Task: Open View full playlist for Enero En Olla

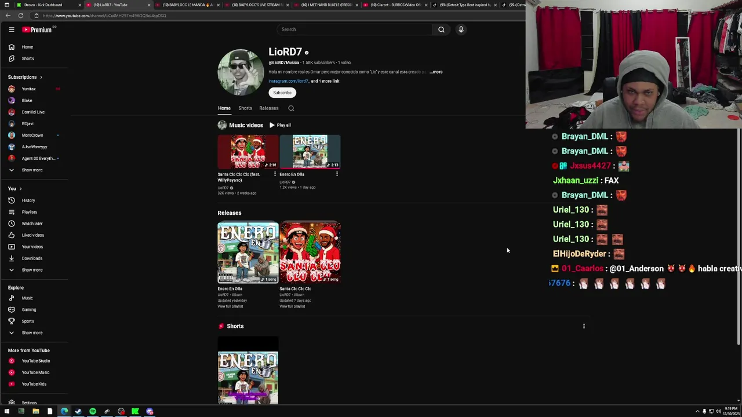Action: [x=230, y=306]
